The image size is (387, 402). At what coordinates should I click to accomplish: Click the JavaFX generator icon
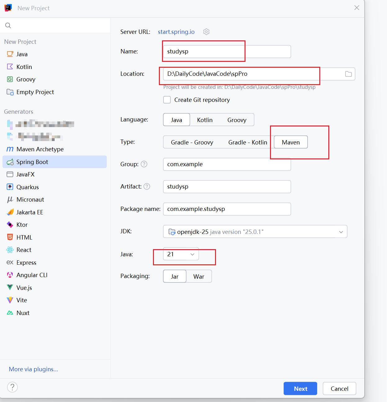click(10, 174)
